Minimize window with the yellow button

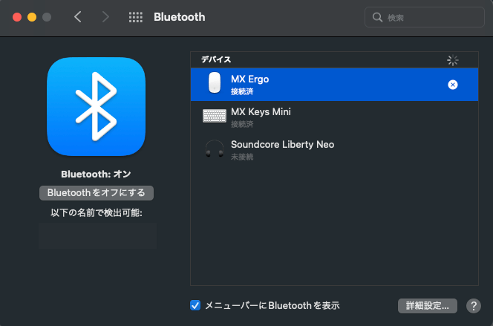click(x=32, y=17)
